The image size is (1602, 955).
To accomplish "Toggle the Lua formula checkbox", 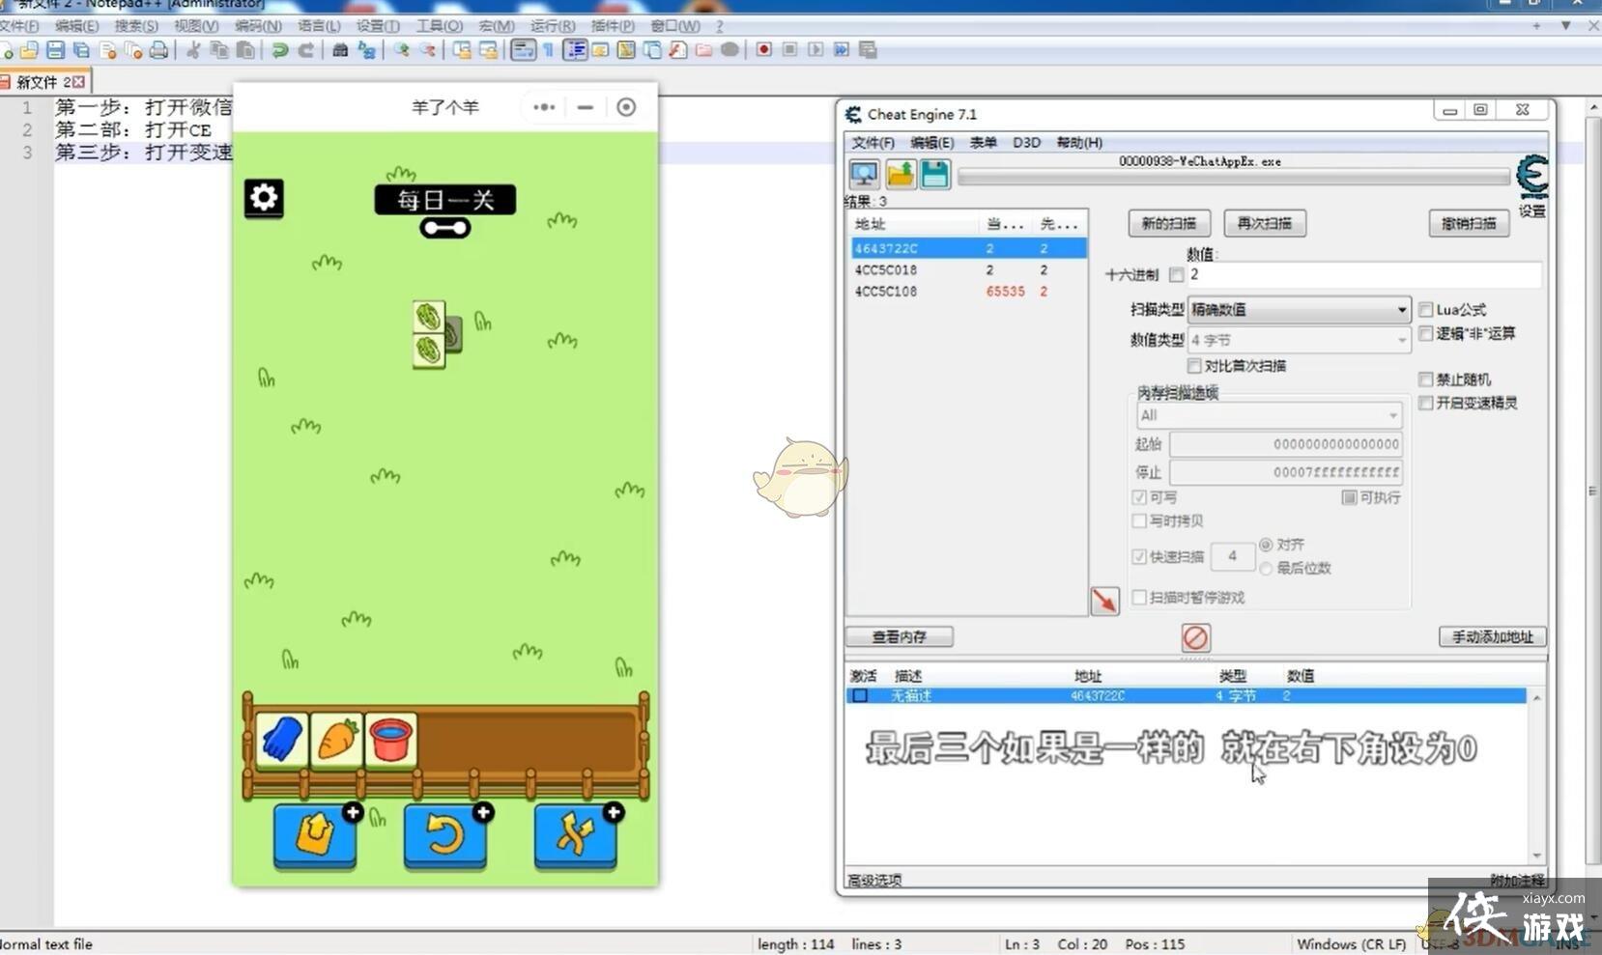I will (1426, 310).
